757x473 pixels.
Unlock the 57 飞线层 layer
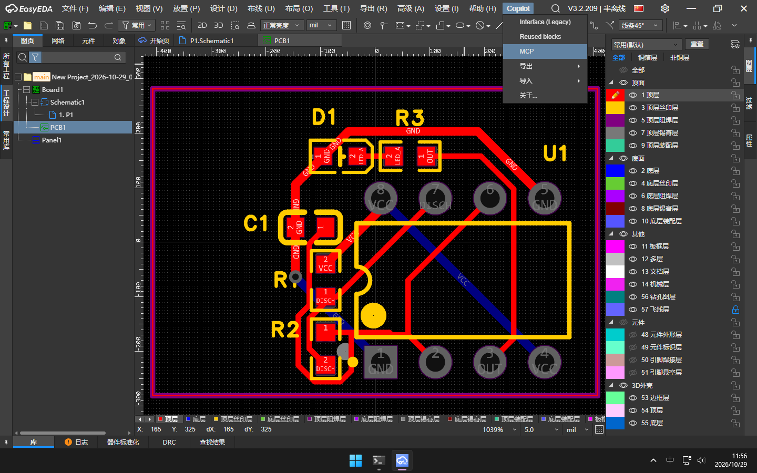[735, 310]
